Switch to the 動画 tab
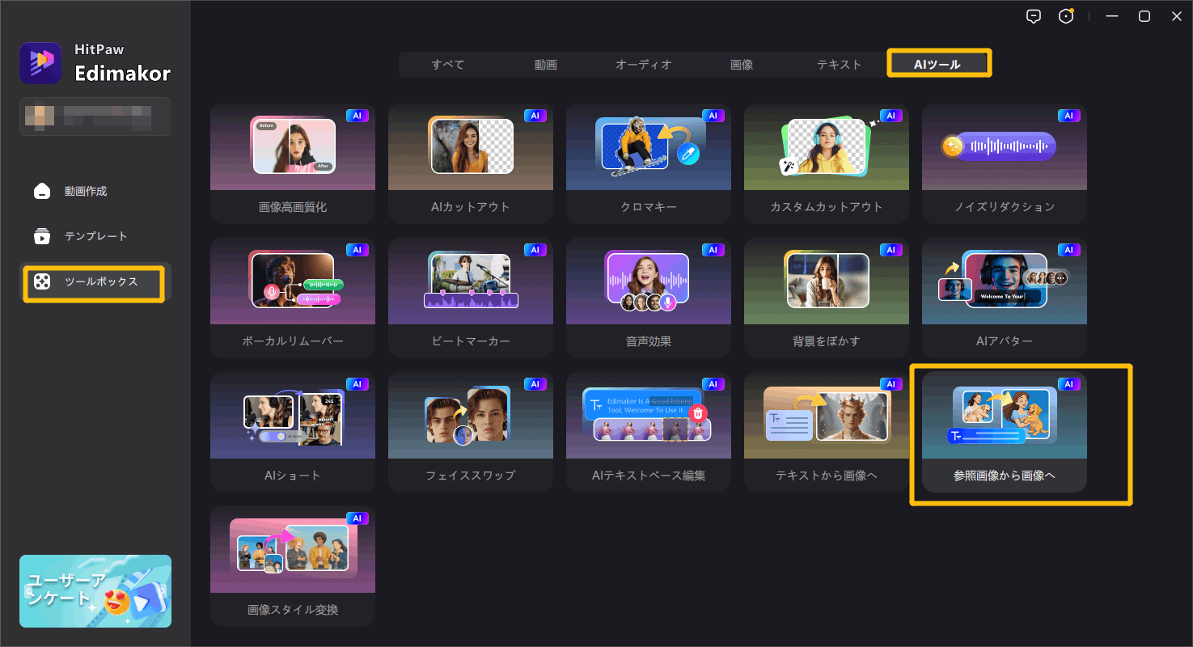Image resolution: width=1193 pixels, height=647 pixels. pyautogui.click(x=545, y=65)
